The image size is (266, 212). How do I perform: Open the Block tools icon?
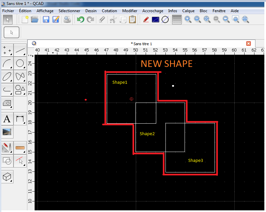(7, 161)
